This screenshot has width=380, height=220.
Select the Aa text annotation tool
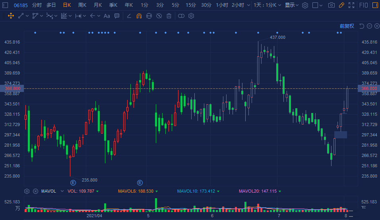(x=107, y=16)
